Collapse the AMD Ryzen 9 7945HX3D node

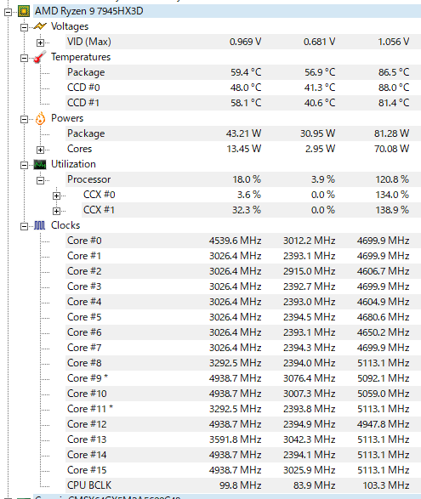pyautogui.click(x=8, y=12)
